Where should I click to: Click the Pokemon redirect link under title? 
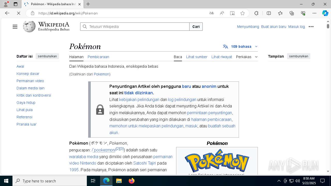click(x=101, y=74)
